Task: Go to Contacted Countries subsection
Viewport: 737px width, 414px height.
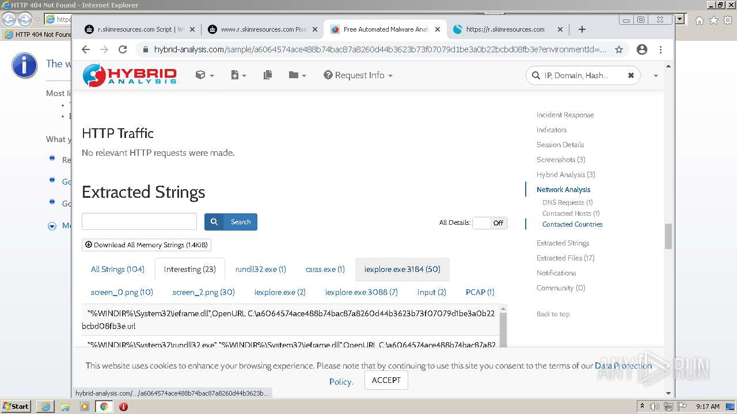Action: (572, 224)
